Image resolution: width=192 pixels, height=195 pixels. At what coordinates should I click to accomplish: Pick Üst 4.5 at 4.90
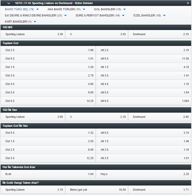(x=48, y=84)
